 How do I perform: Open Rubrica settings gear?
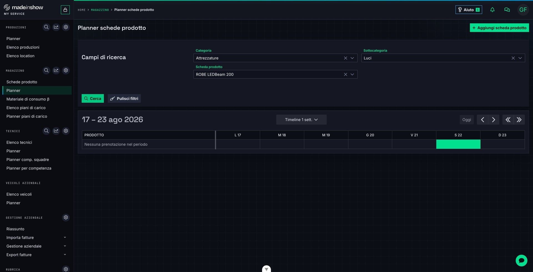coord(66,269)
